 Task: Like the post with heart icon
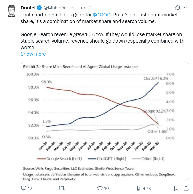click(x=100, y=188)
